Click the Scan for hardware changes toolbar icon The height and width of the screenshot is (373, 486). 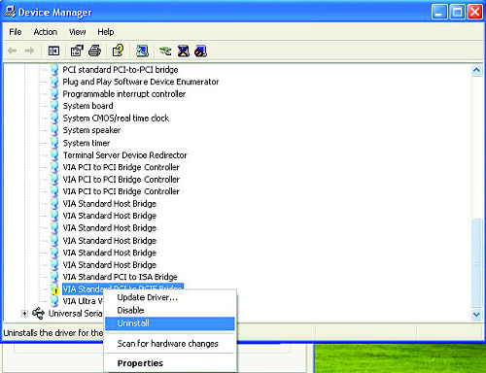coord(142,51)
